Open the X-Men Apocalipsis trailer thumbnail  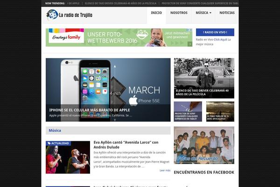(x=220, y=111)
